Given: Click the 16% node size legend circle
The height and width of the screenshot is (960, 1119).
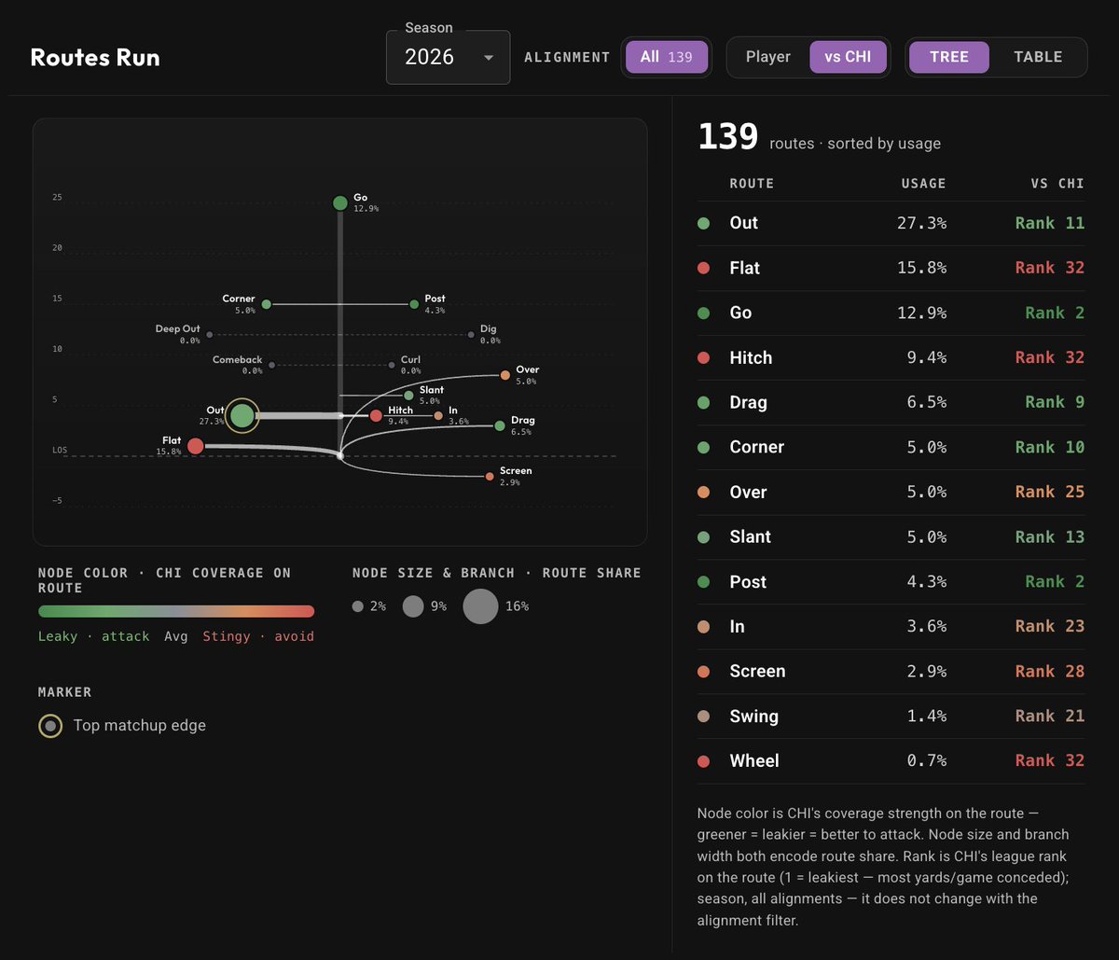Looking at the screenshot, I should point(480,606).
